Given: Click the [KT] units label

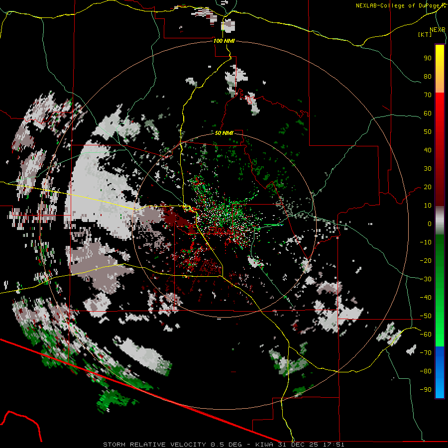Looking at the screenshot, I should click(x=425, y=34).
